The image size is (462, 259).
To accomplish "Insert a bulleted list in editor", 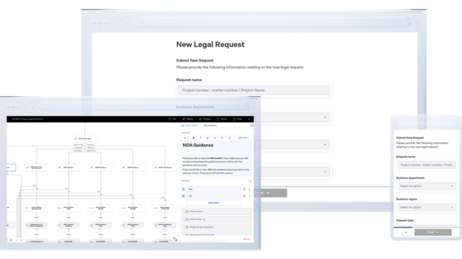I will click(215, 138).
